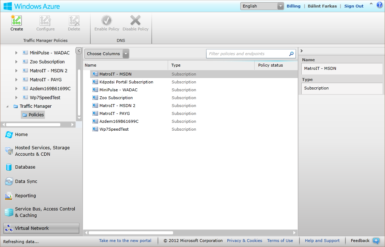385x247 pixels.
Task: Click the Policies folder icon in tree
Action: click(24, 115)
